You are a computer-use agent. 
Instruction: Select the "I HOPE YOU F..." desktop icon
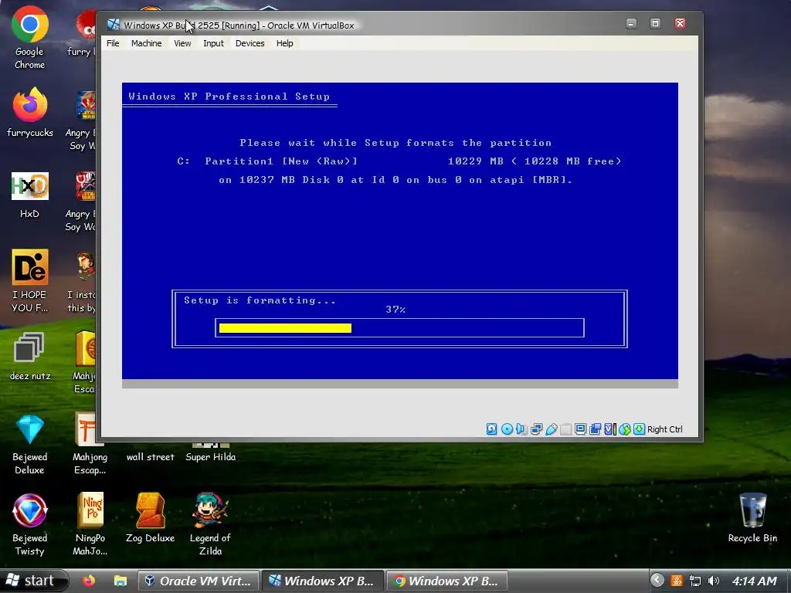(30, 280)
